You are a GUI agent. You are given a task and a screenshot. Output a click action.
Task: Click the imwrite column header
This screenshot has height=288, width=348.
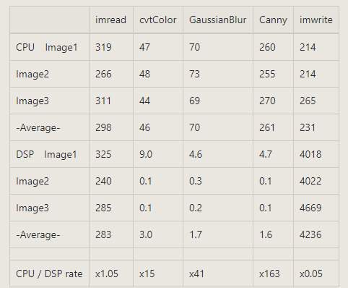pyautogui.click(x=316, y=20)
